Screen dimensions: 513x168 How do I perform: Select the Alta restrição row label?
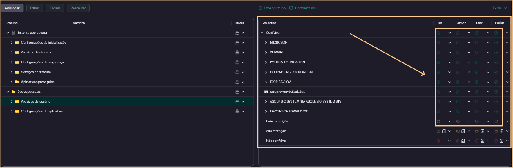[x=276, y=131]
